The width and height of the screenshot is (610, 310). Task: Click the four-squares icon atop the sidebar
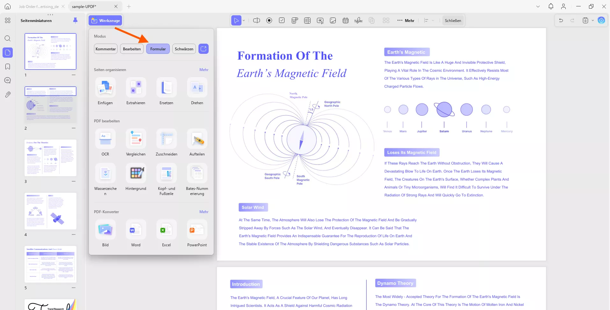[8, 20]
